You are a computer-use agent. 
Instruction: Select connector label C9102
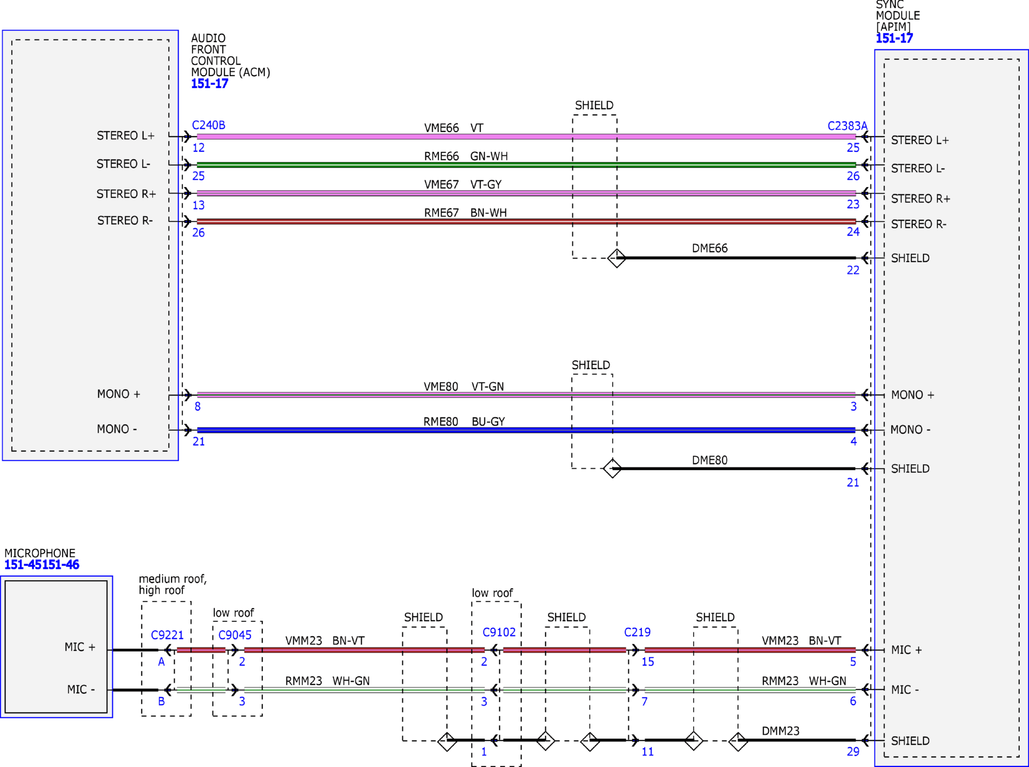coord(499,632)
